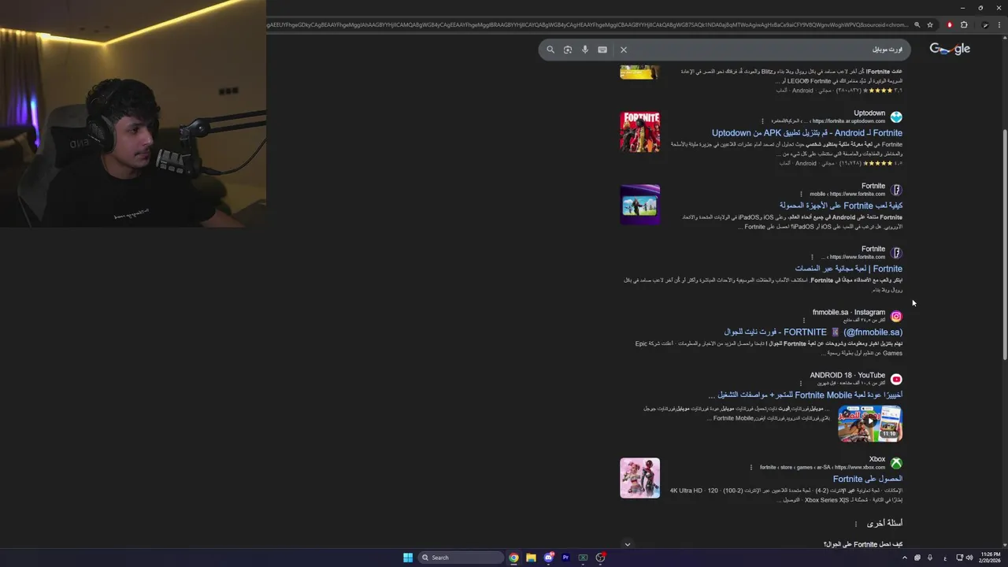Open Discord from the taskbar
The height and width of the screenshot is (567, 1008).
(548, 558)
